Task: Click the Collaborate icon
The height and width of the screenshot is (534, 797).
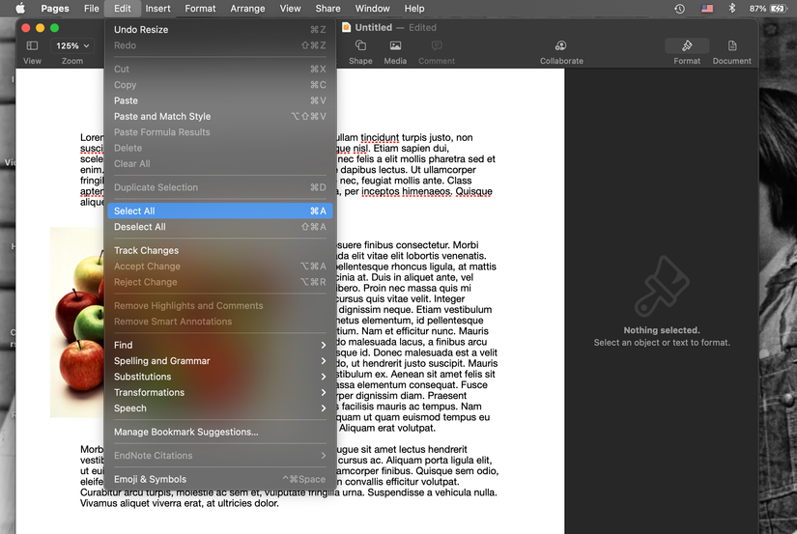Action: (560, 45)
